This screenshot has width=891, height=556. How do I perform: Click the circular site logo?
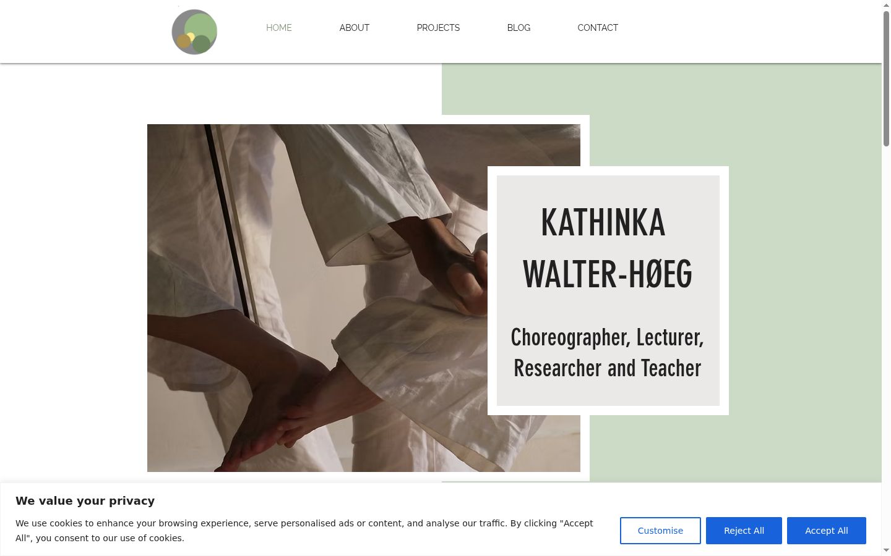[x=194, y=32]
